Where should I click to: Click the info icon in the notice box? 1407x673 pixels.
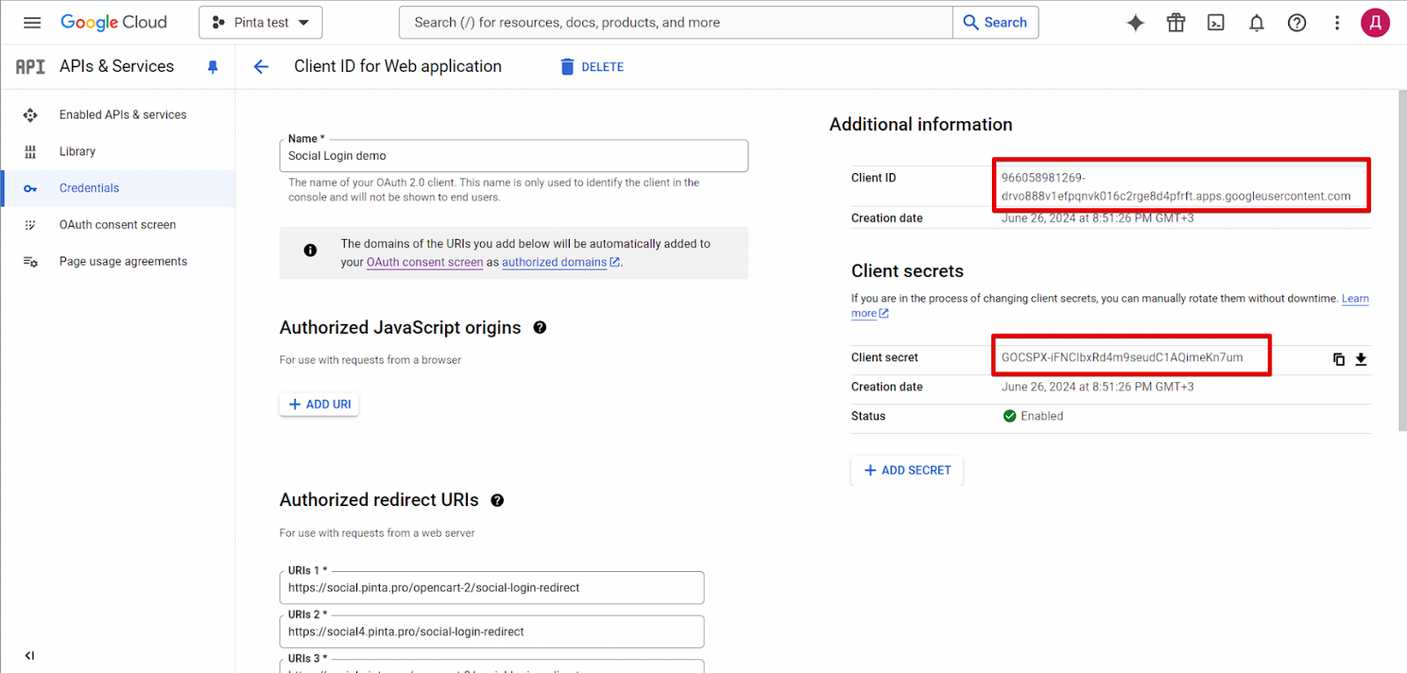[310, 250]
